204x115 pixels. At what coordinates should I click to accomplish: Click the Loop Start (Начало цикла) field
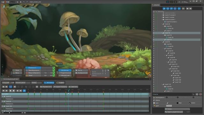pyautogui.click(x=23, y=83)
